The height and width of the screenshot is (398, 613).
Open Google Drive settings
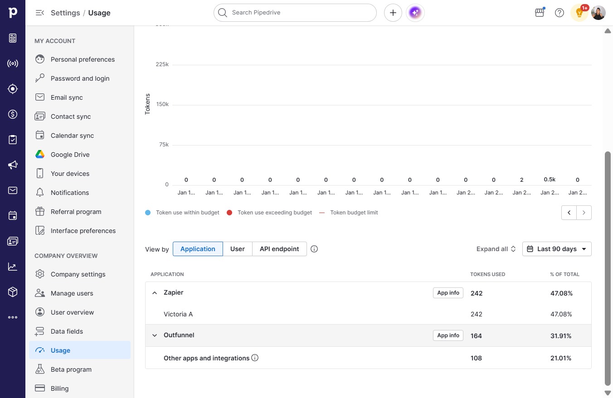(x=80, y=155)
